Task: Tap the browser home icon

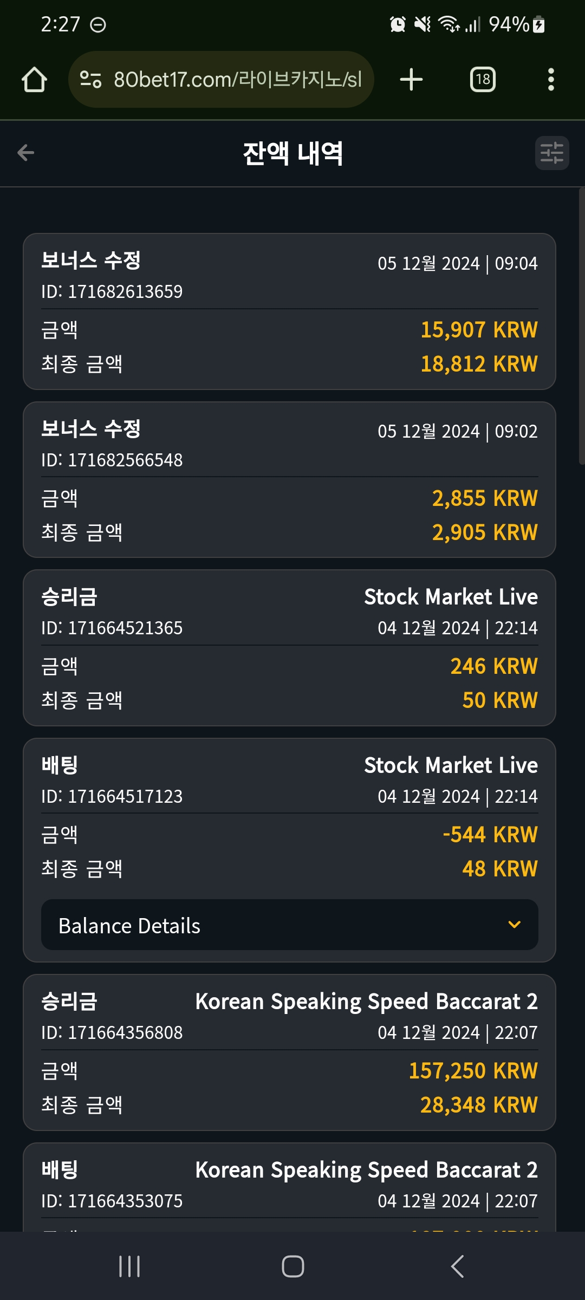Action: [x=34, y=80]
